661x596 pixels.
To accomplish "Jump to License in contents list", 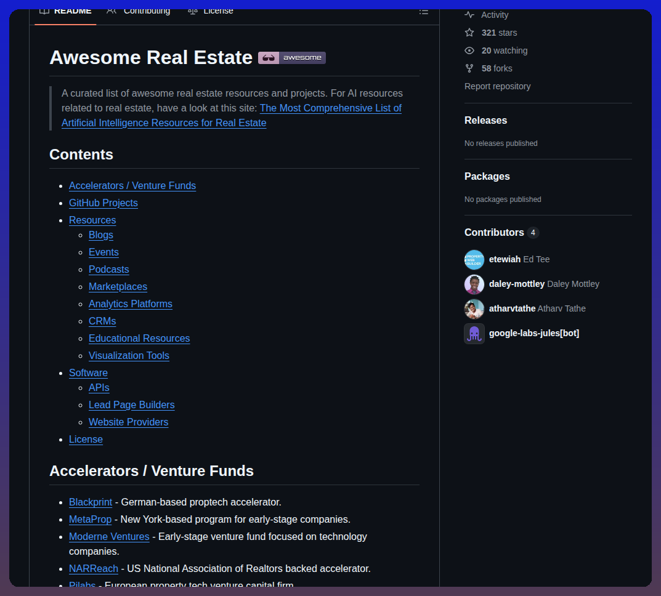I will [x=86, y=440].
